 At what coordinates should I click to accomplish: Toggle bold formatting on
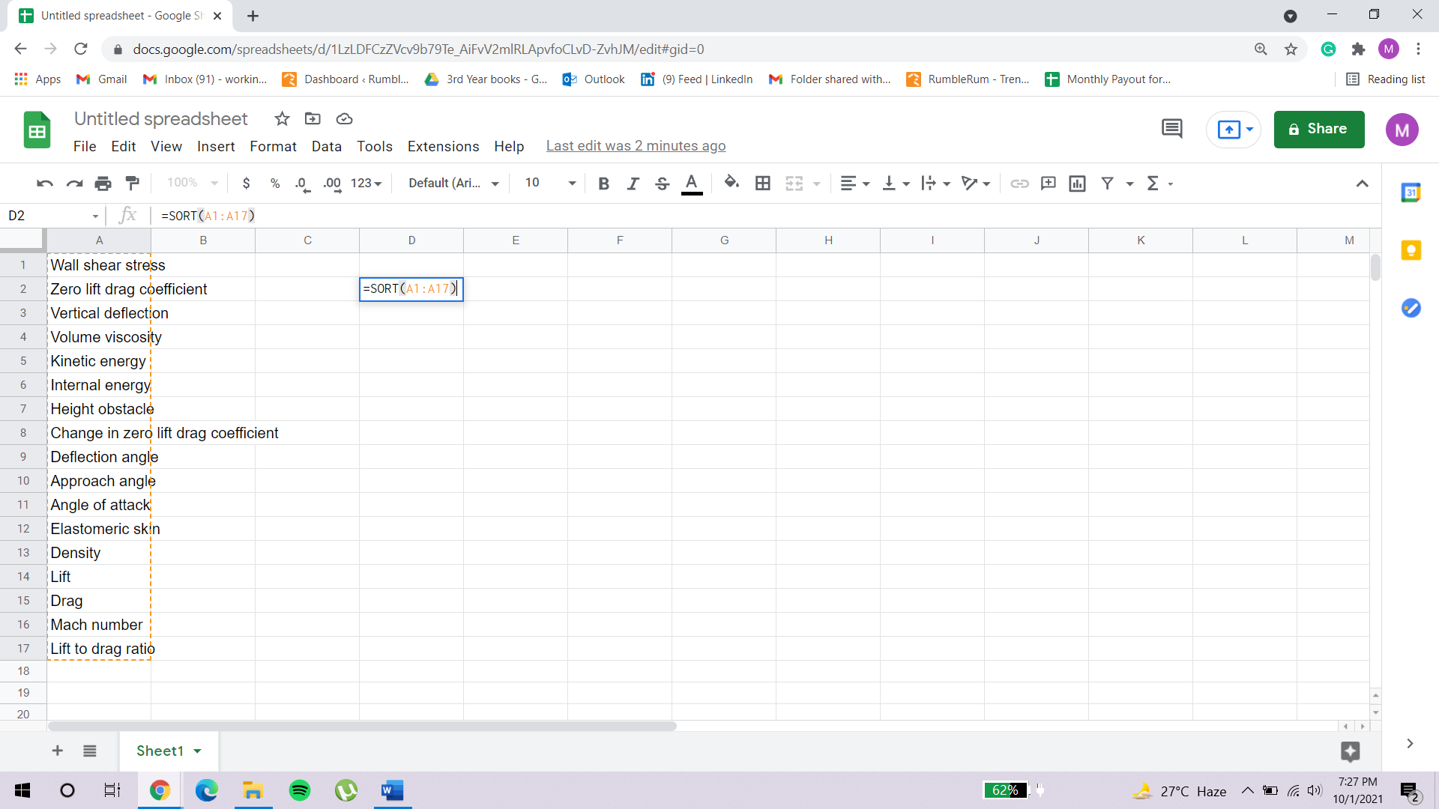coord(603,183)
